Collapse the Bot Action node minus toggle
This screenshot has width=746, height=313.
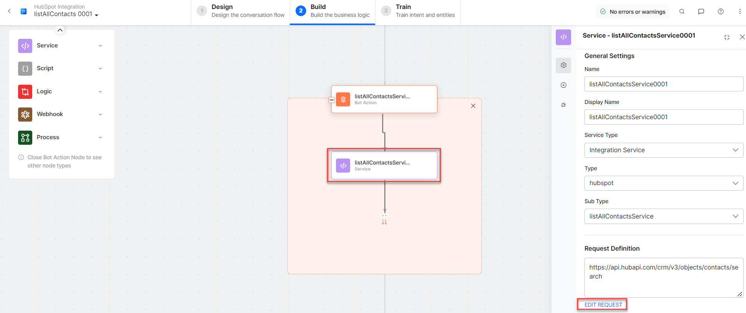[x=331, y=100]
